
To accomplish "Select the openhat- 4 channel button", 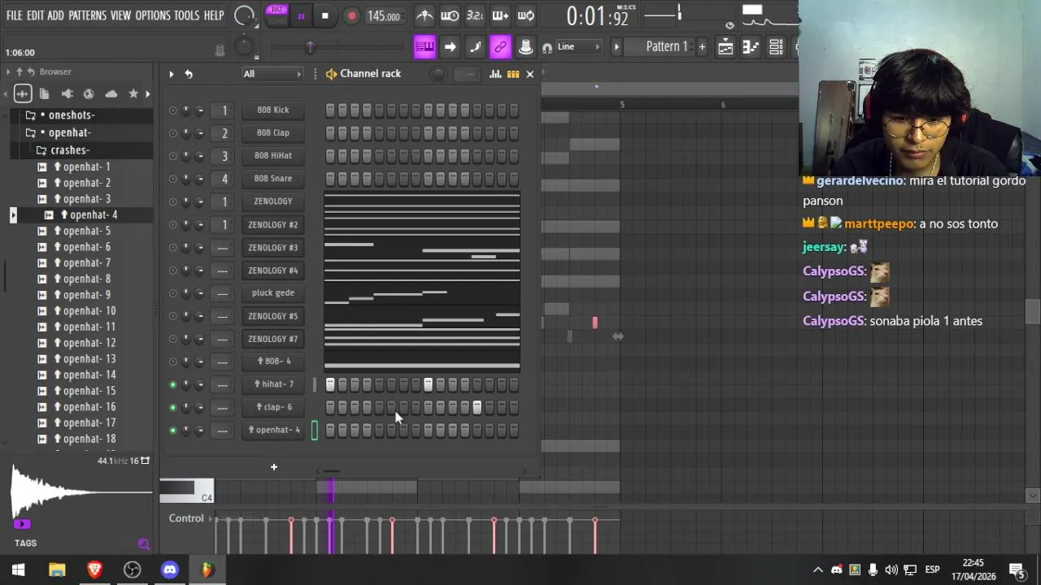I will pyautogui.click(x=273, y=430).
